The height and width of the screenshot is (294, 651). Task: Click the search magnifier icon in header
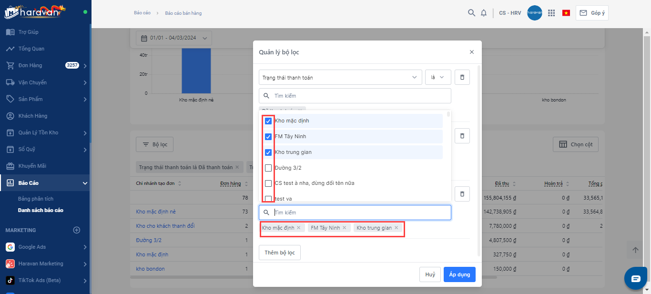pyautogui.click(x=471, y=13)
